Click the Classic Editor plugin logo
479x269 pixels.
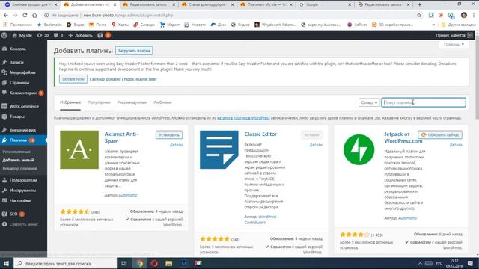click(x=219, y=149)
